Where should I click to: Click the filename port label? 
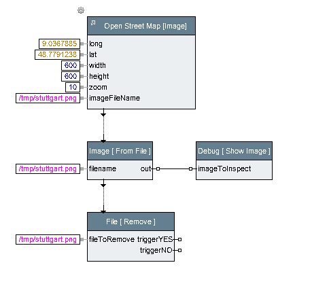click(103, 168)
